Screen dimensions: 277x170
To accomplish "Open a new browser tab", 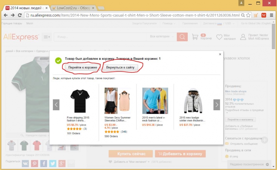I will 101,8.
